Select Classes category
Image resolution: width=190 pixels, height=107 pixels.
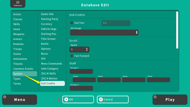18,19
